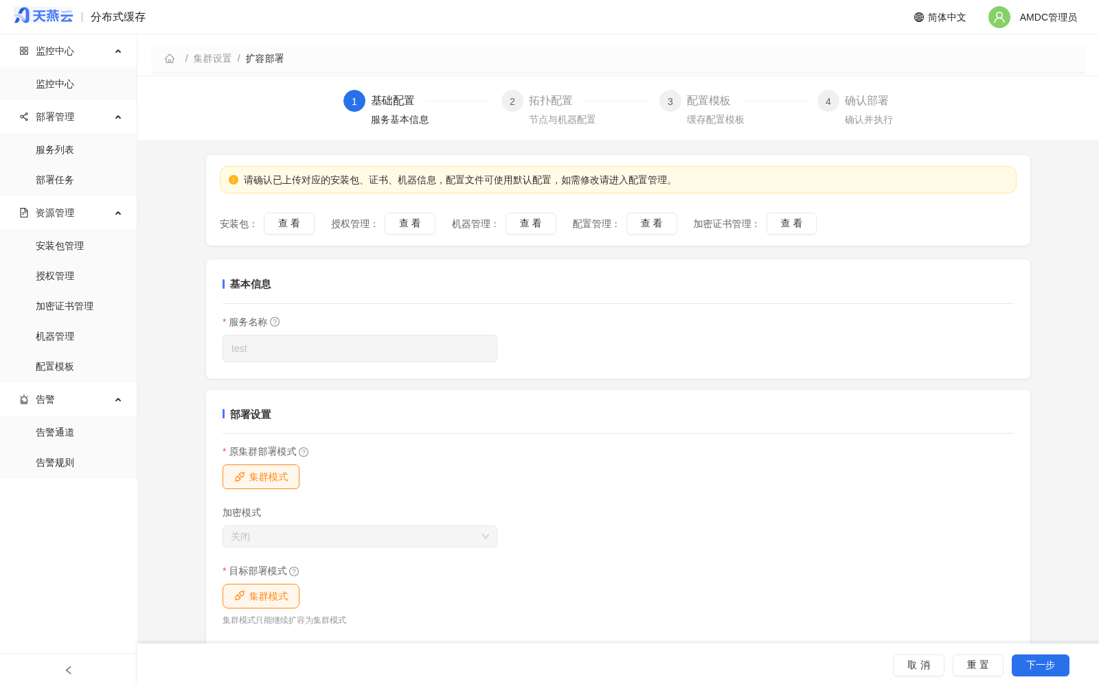Go to 部署任务 in sidebar
The height and width of the screenshot is (686, 1099).
[x=69, y=180]
